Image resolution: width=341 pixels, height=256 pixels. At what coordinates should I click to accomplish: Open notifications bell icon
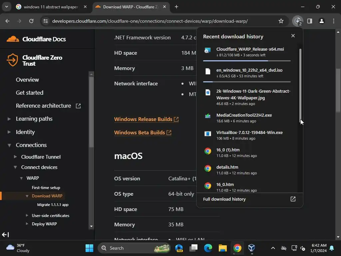pyautogui.click(x=332, y=248)
